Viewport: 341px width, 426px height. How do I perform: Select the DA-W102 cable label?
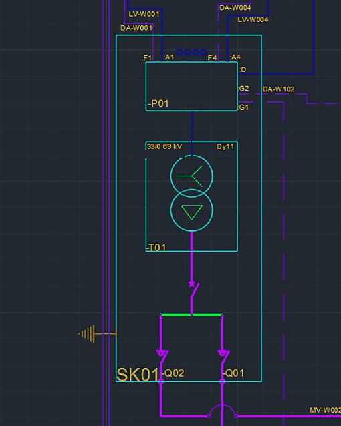278,89
